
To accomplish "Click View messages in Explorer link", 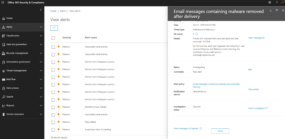I will click(186, 128).
